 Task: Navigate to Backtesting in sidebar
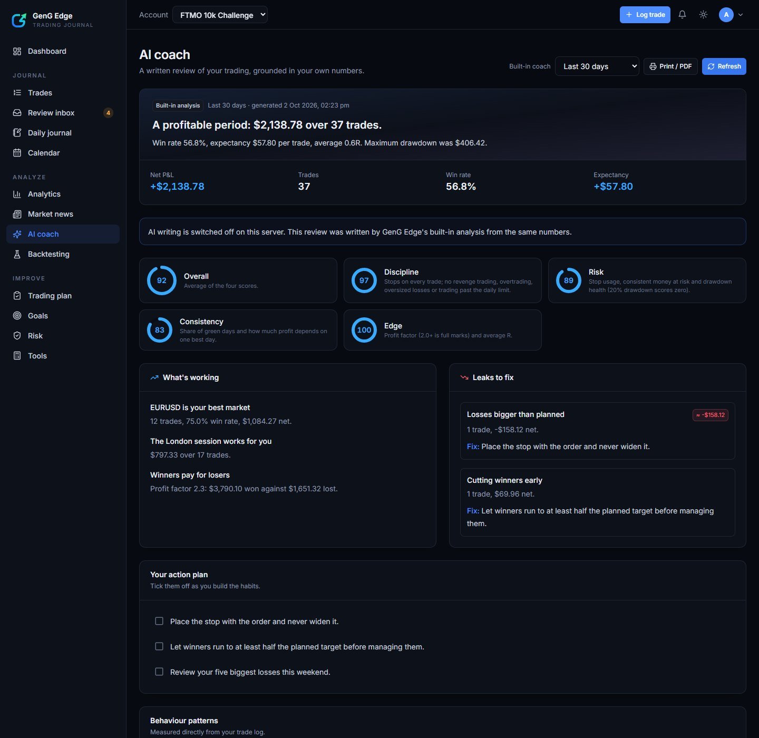click(63, 254)
